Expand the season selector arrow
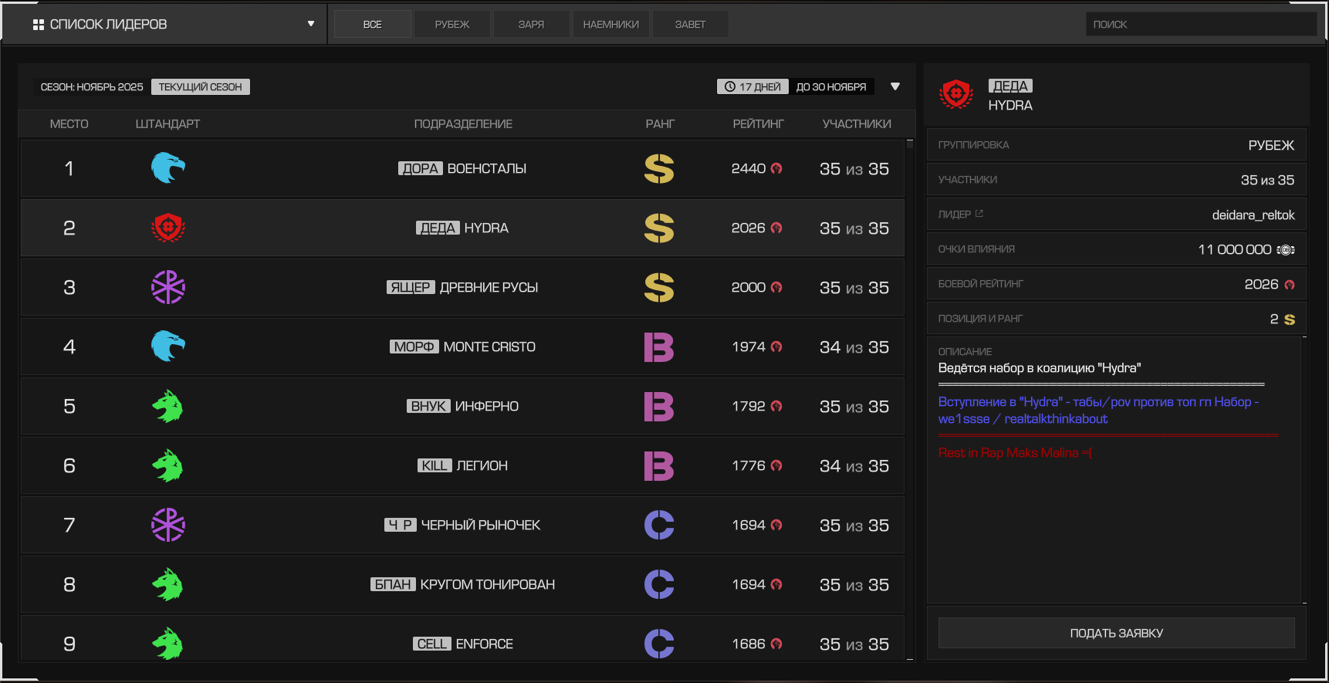 895,86
